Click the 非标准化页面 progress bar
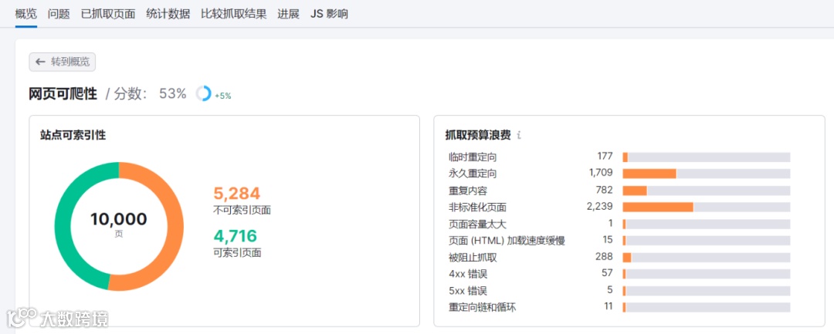The width and height of the screenshot is (834, 334). [x=707, y=207]
